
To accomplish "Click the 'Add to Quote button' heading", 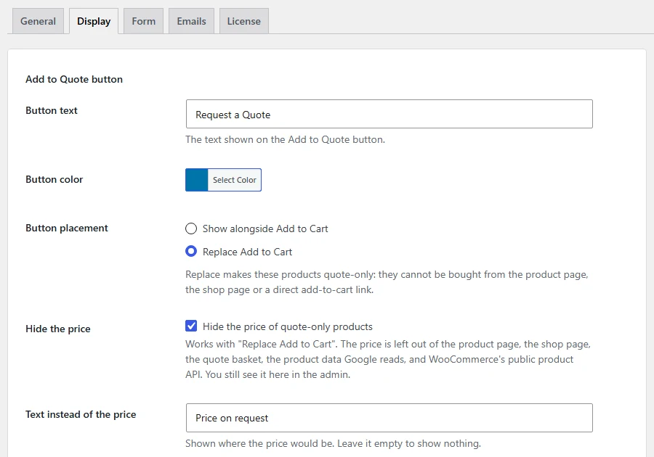I will 74,79.
